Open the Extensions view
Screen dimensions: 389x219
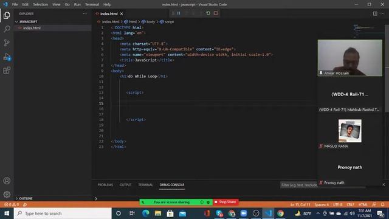[x=7, y=71]
